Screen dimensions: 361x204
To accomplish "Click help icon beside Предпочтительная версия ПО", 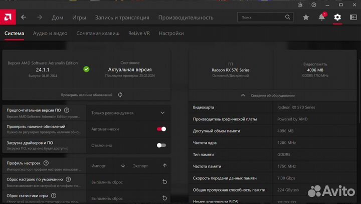I will click(x=67, y=110).
